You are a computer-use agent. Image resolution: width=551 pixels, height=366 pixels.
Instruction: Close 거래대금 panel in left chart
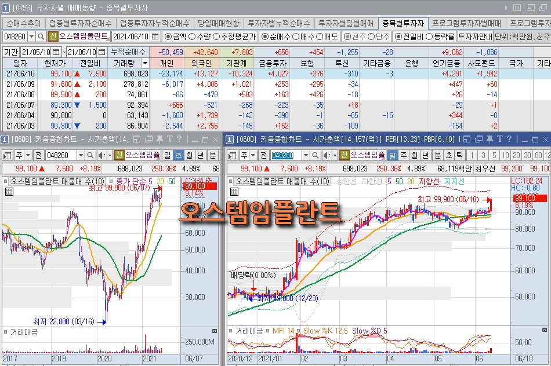click(215, 331)
